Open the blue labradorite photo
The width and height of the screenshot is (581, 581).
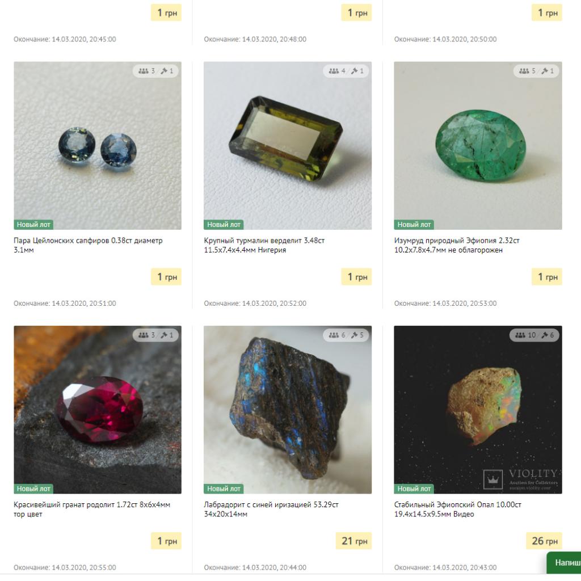pyautogui.click(x=288, y=410)
